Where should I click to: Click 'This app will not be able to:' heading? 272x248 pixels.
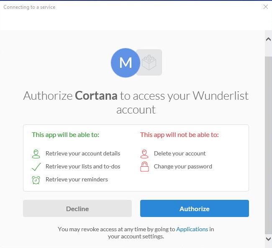(180, 135)
